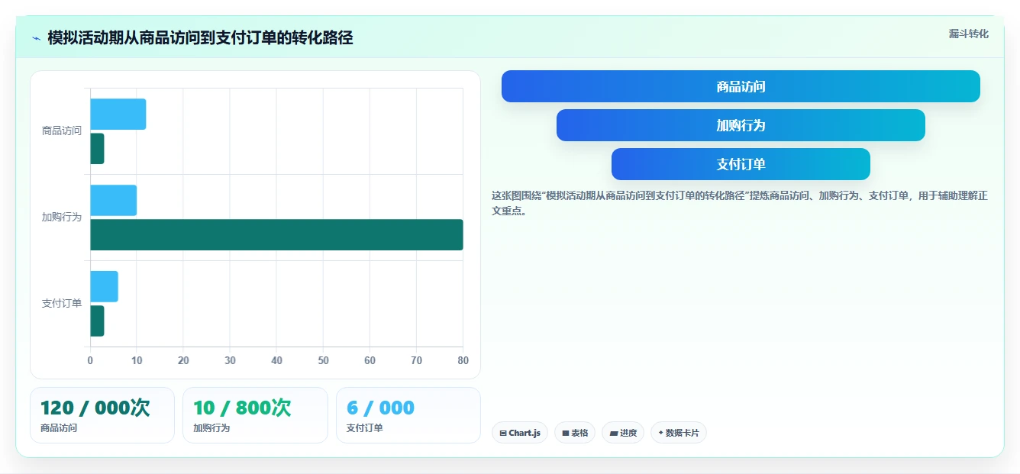Screen dimensions: 1020x474
Task: Click the 商品访问 y-axis label
Action: point(61,131)
